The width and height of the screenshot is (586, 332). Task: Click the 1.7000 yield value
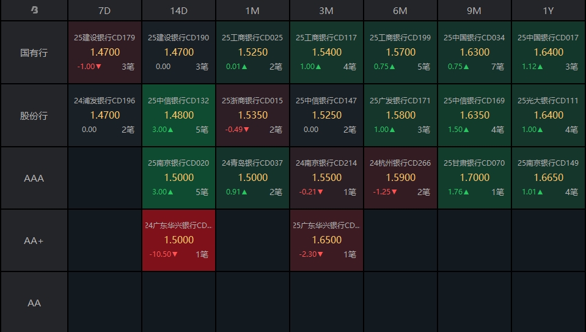[x=475, y=177]
